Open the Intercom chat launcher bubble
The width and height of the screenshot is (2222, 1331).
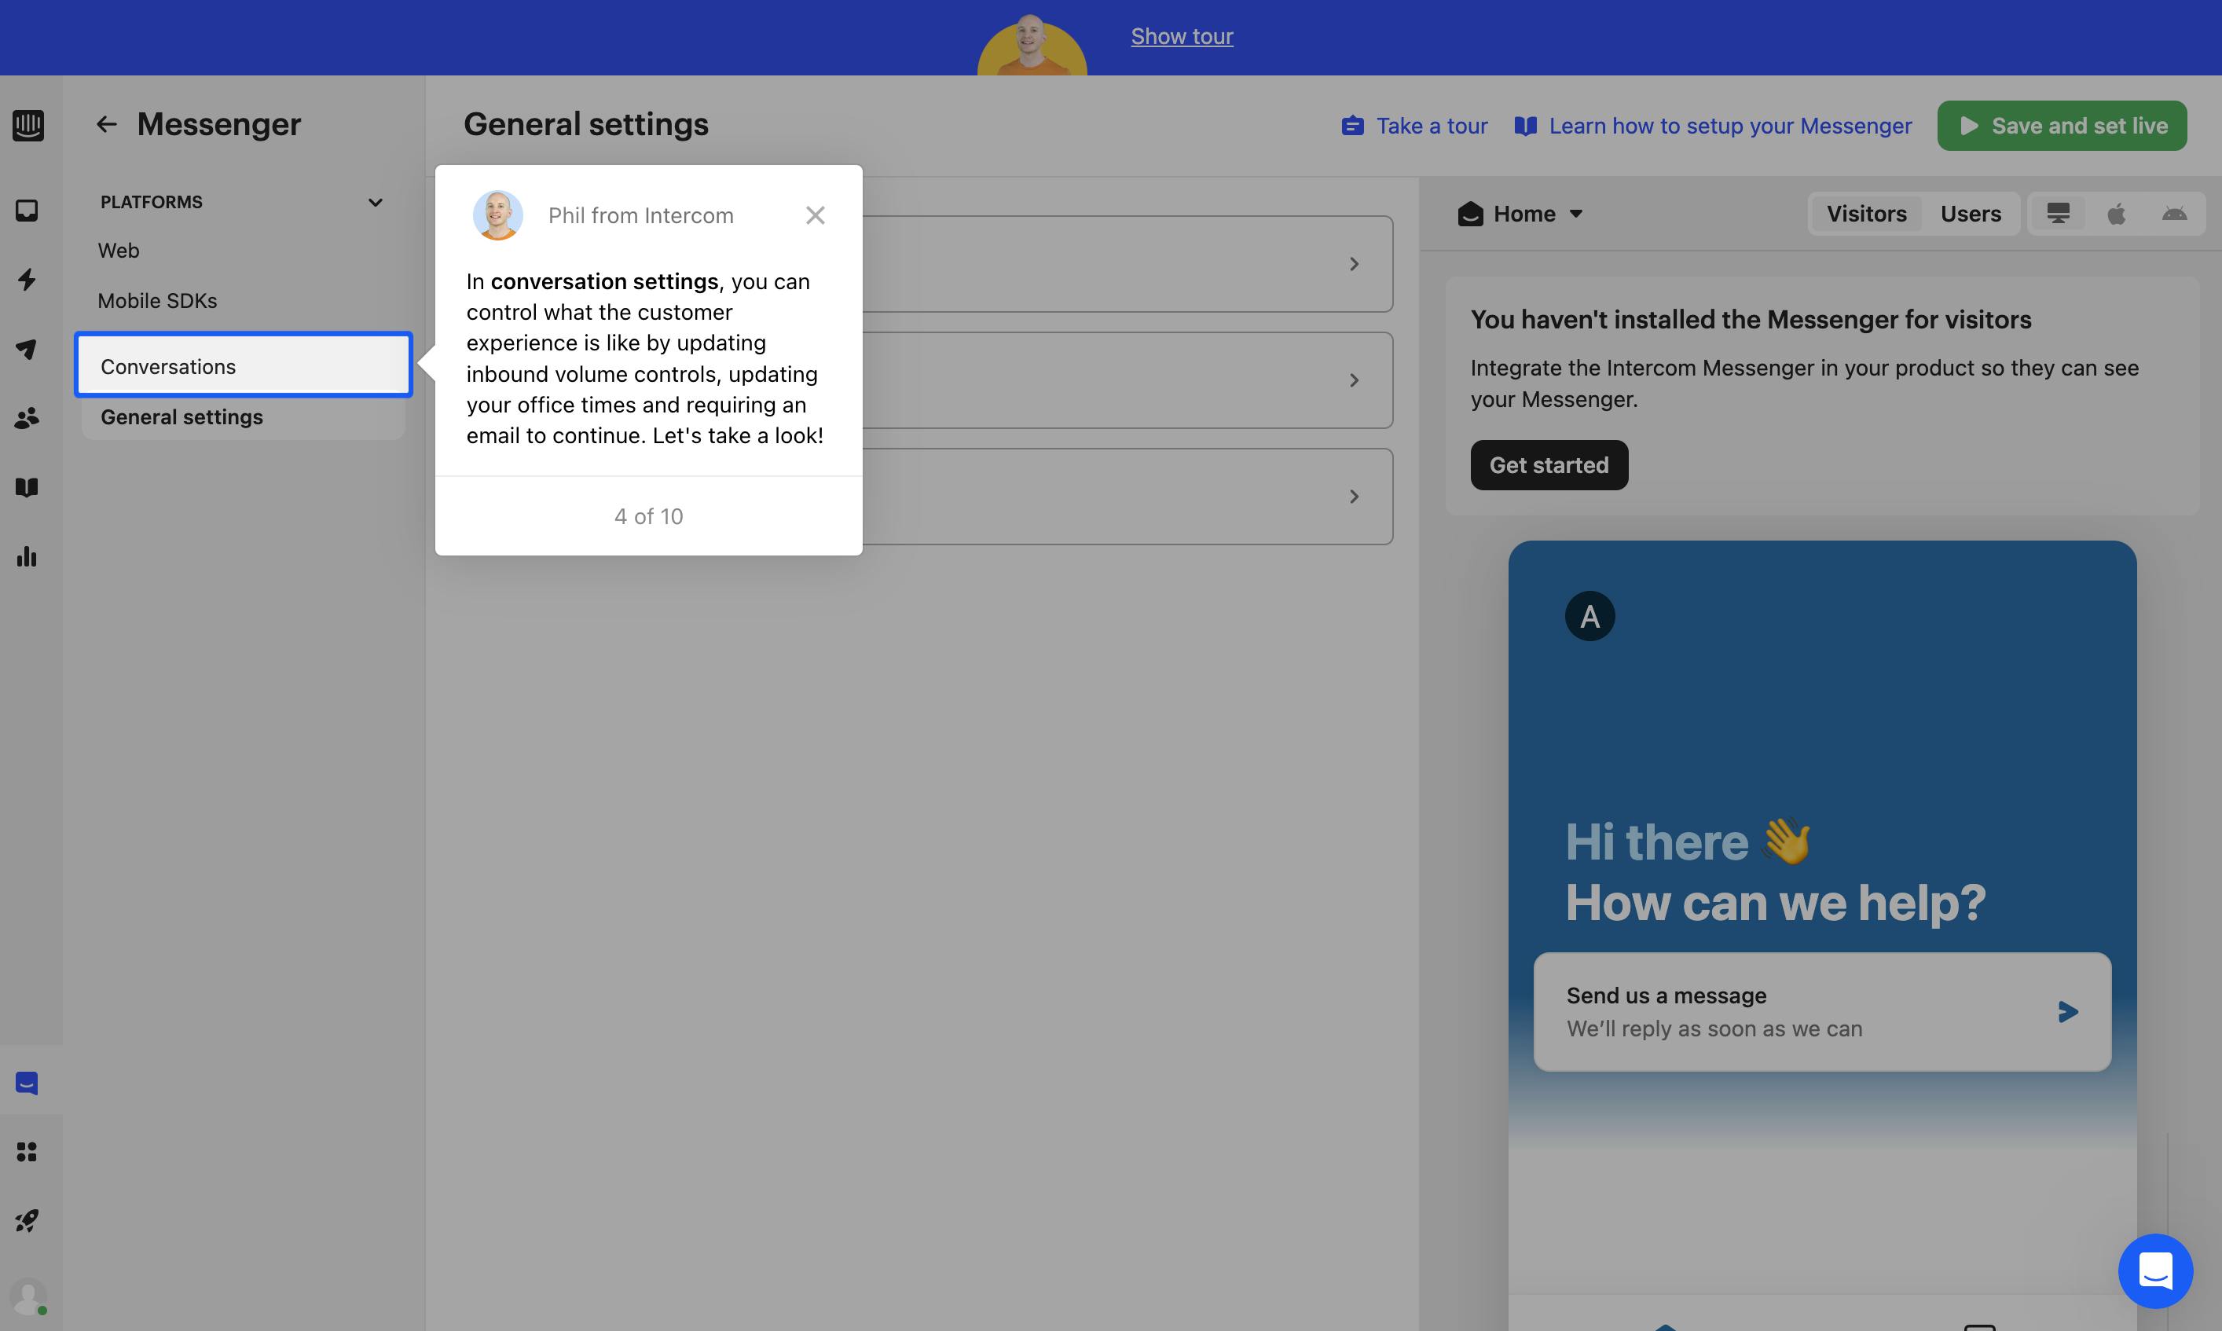[2154, 1271]
